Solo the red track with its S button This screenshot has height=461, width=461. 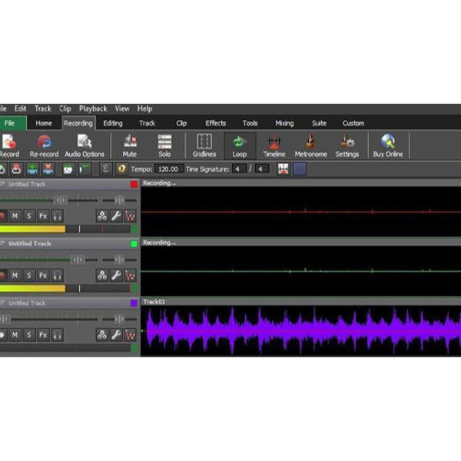coord(29,216)
